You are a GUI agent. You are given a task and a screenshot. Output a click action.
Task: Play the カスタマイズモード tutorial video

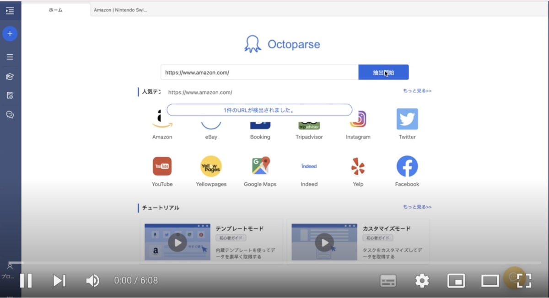click(x=324, y=242)
